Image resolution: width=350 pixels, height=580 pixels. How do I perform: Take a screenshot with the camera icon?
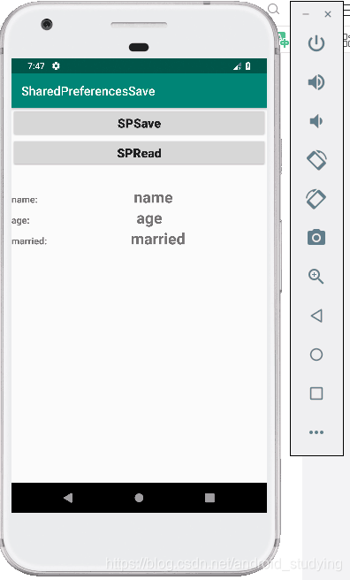pyautogui.click(x=316, y=237)
